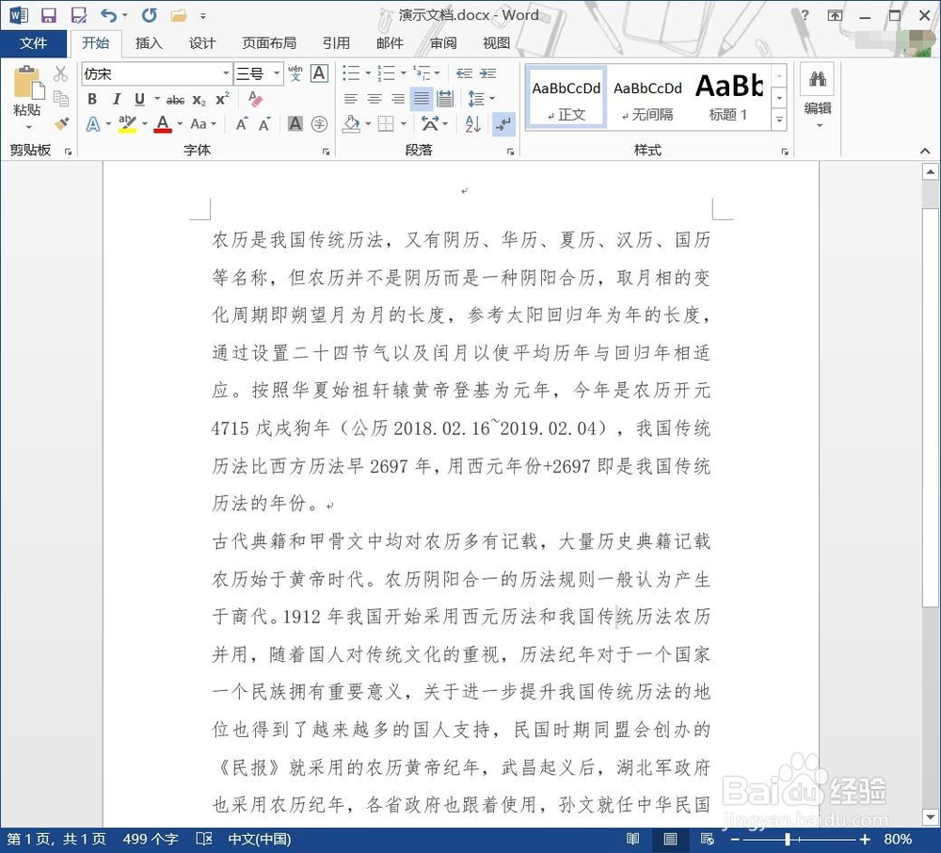Open the font size 三号 dropdown
This screenshot has width=941, height=853.
pos(277,73)
